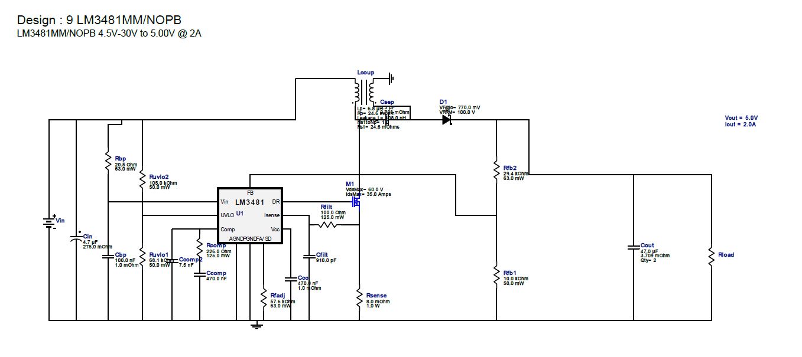The height and width of the screenshot is (357, 802).
Task: Click the DR pin label on LM3481
Action: (x=276, y=202)
